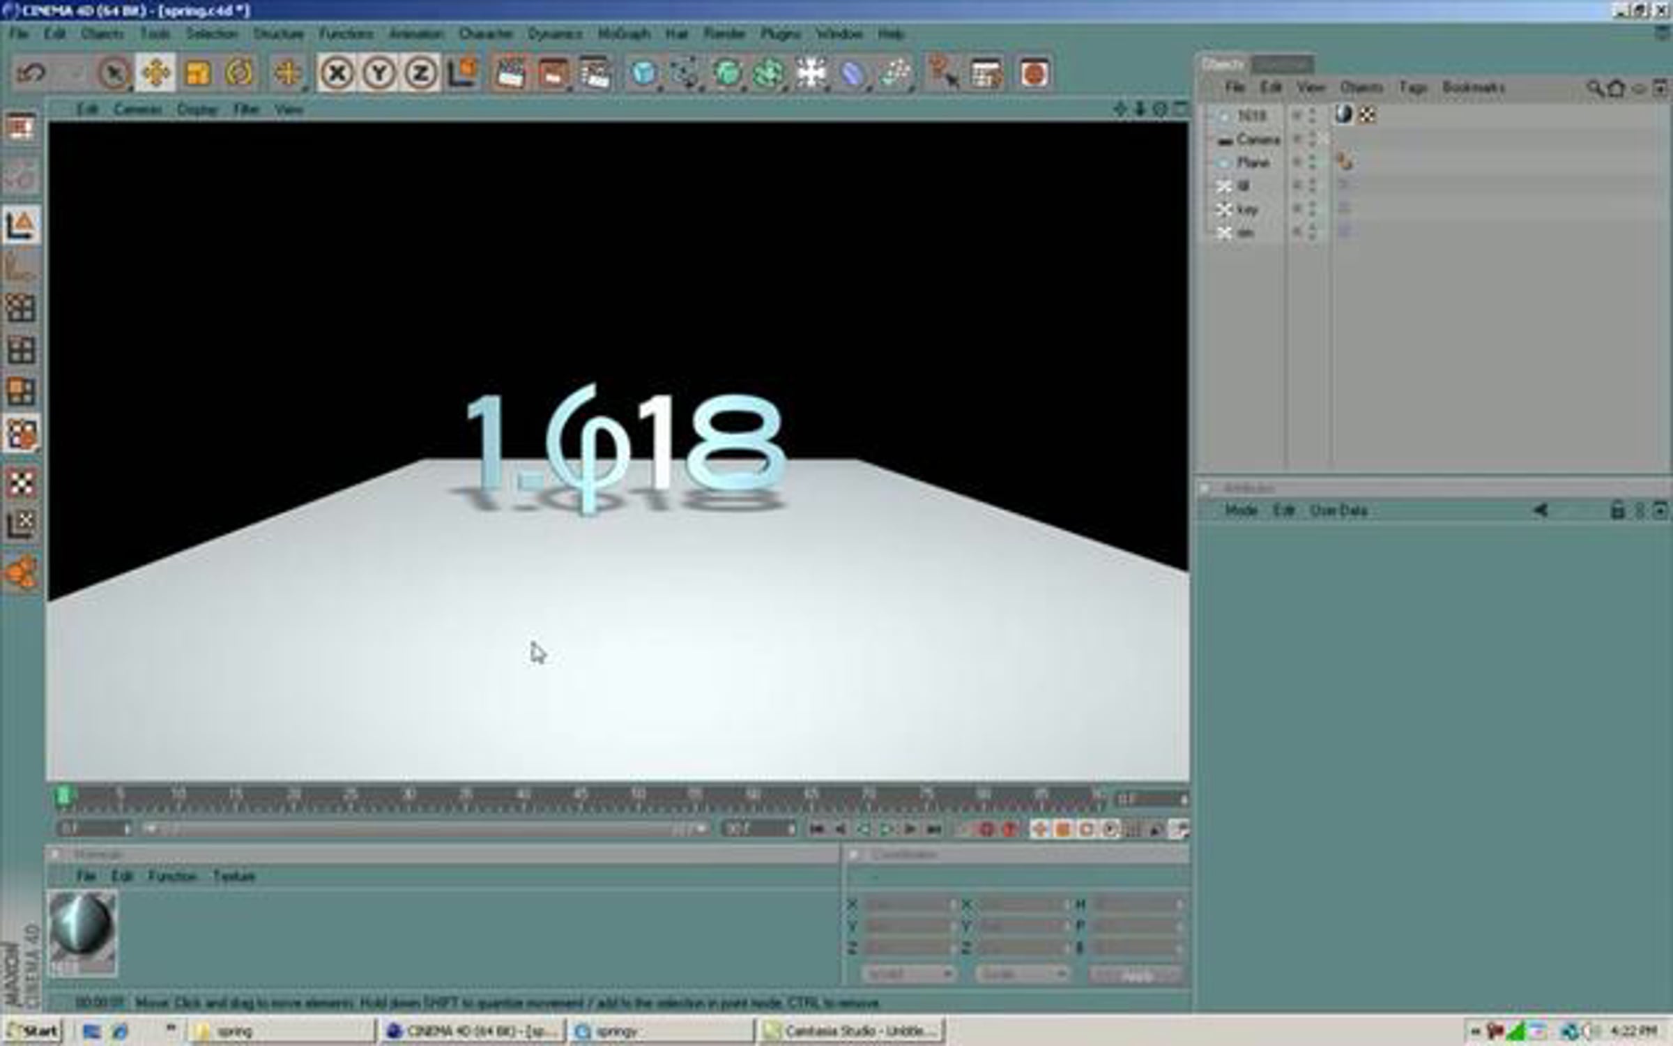The width and height of the screenshot is (1673, 1046).
Task: Select the material preview sphere thumbnail
Action: pyautogui.click(x=82, y=927)
